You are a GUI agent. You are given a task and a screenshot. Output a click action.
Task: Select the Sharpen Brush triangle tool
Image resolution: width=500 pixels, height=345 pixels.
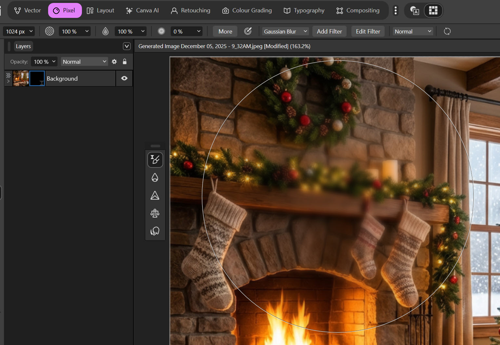[155, 195]
